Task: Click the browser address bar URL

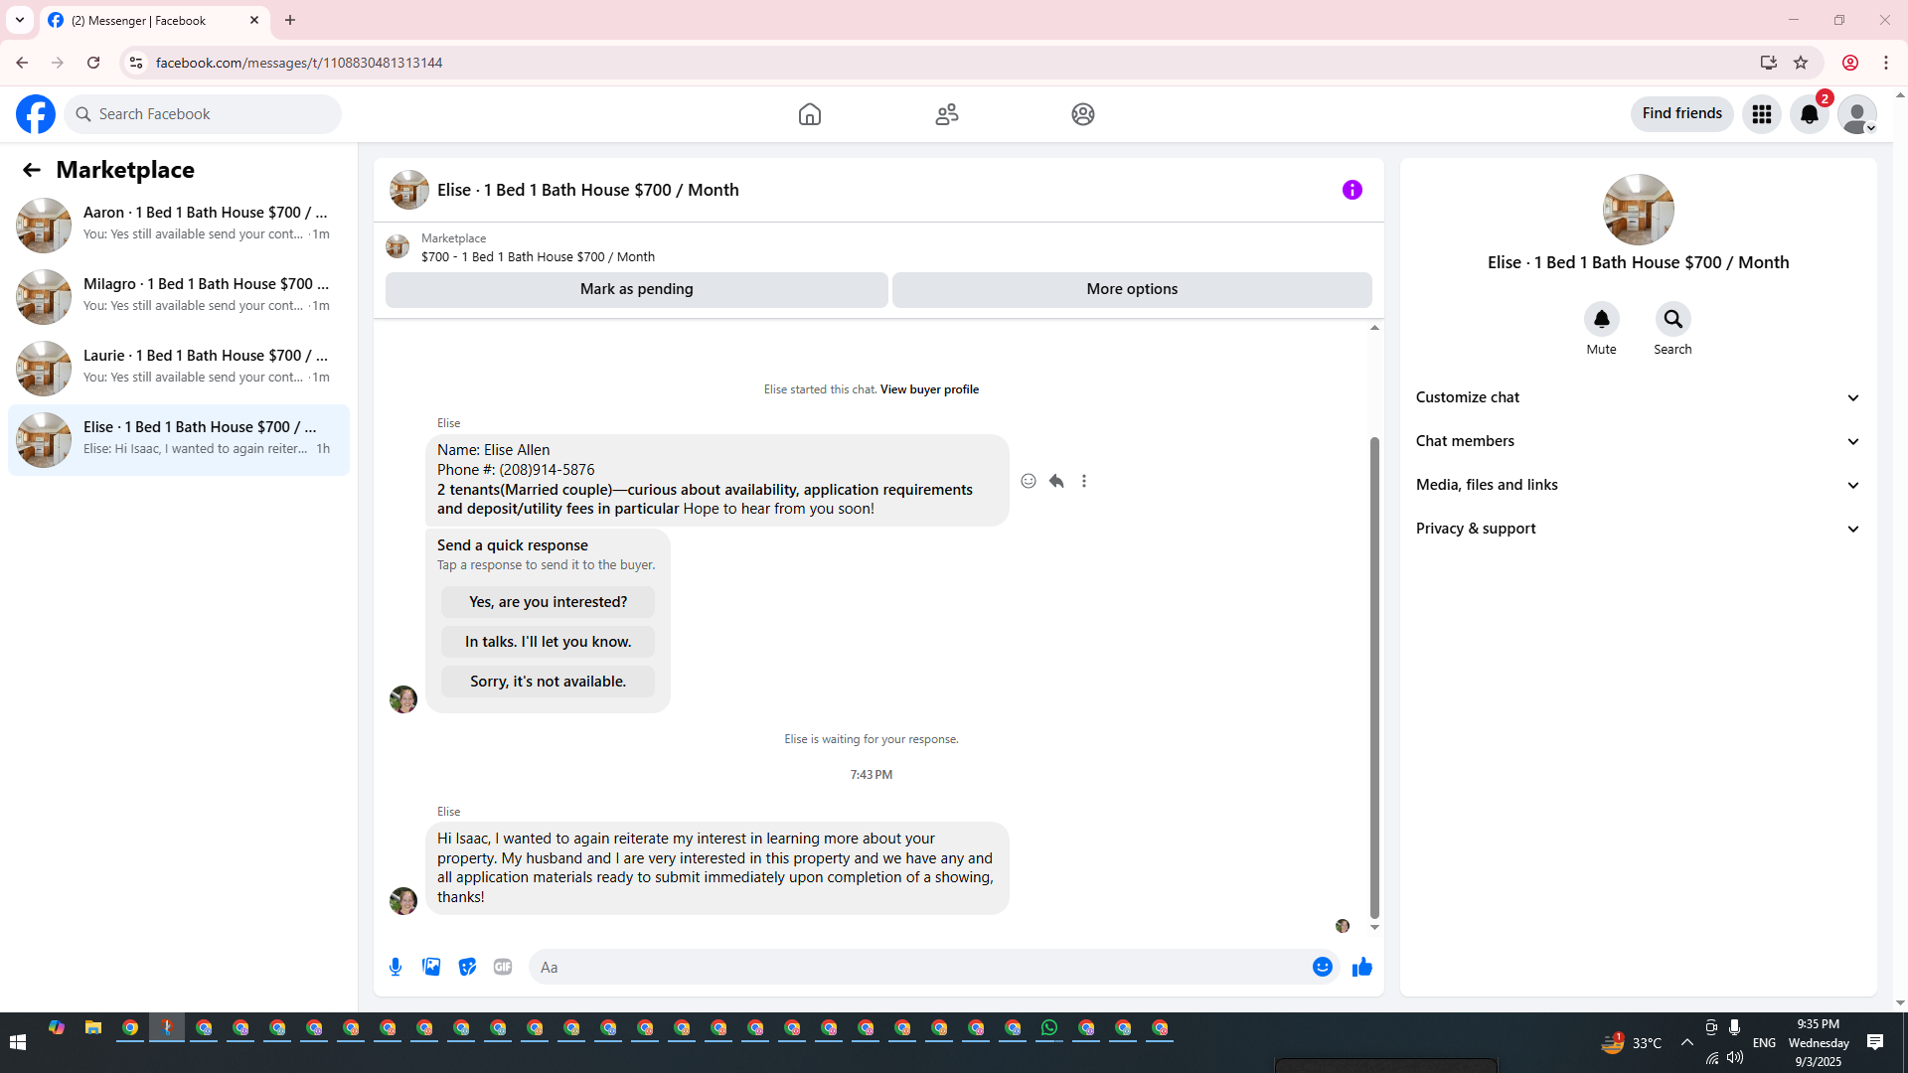Action: (x=299, y=63)
